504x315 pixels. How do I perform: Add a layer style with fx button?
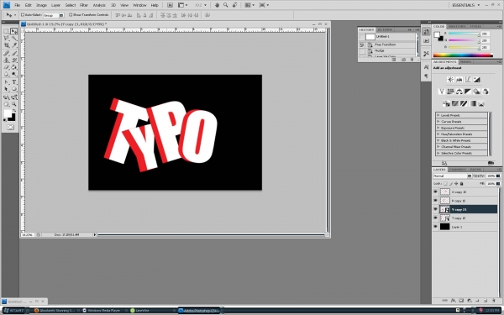pyautogui.click(x=453, y=301)
